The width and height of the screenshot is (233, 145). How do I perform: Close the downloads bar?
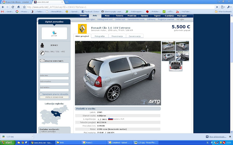pyautogui.click(x=230, y=137)
